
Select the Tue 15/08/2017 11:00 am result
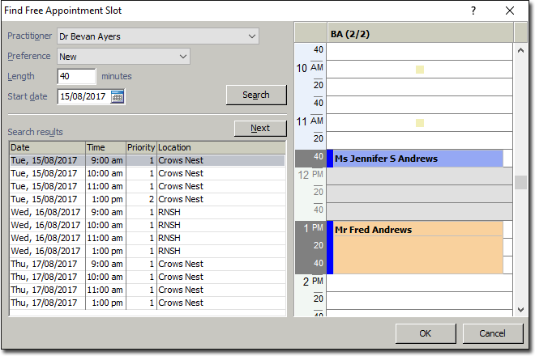[148, 186]
